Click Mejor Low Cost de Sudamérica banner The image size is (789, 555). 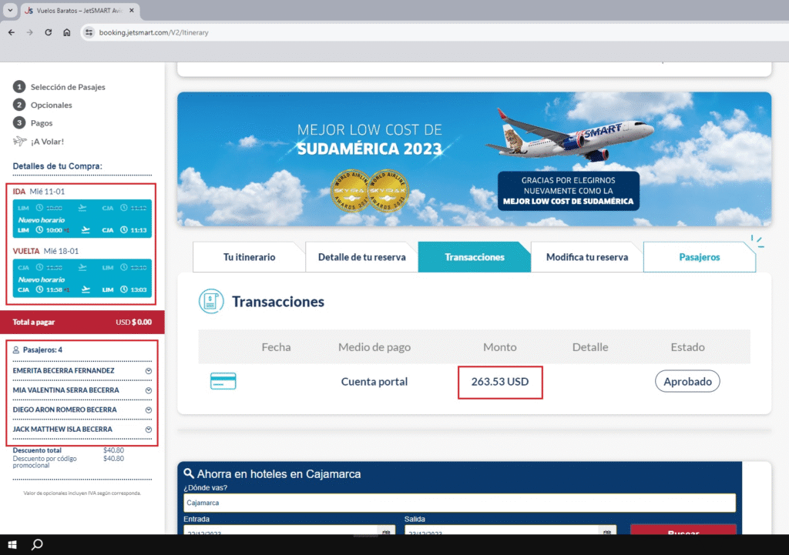474,159
